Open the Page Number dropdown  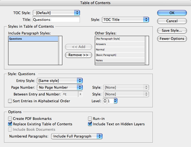[59, 87]
